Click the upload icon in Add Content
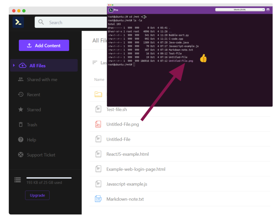Image resolution: width=279 pixels, height=221 pixels. tap(29, 45)
